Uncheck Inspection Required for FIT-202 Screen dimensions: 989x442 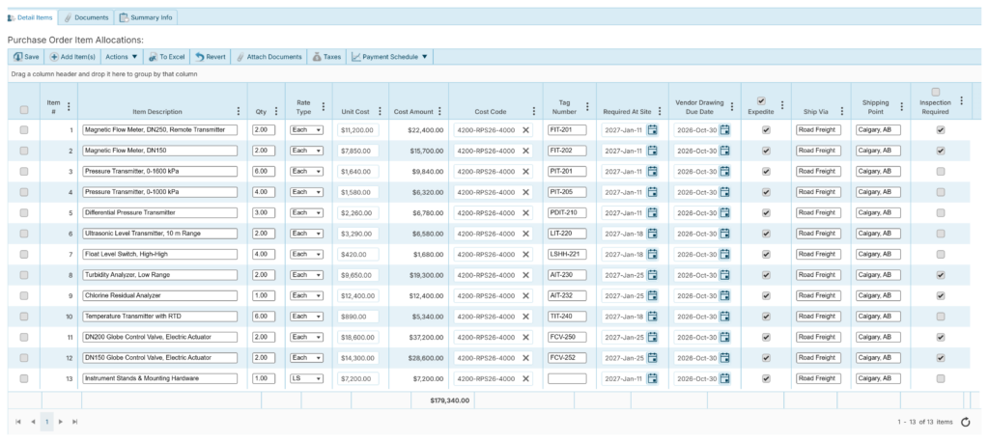pos(941,152)
